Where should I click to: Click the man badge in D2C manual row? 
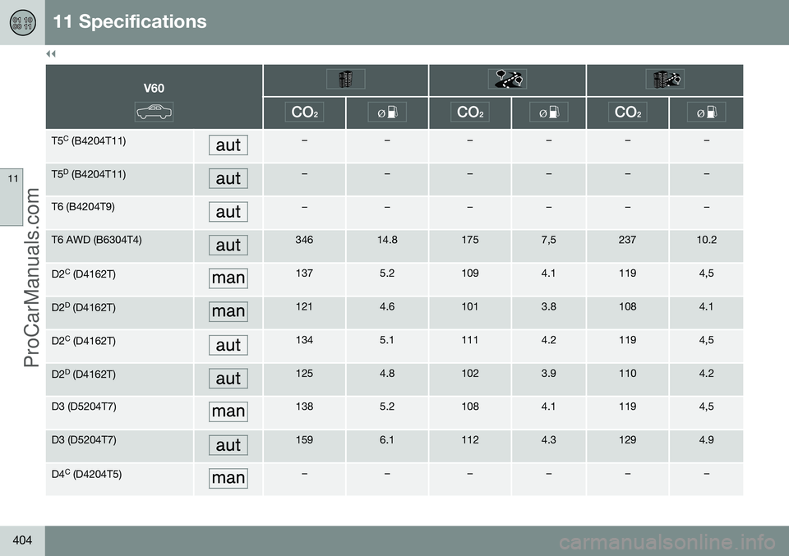pos(228,278)
